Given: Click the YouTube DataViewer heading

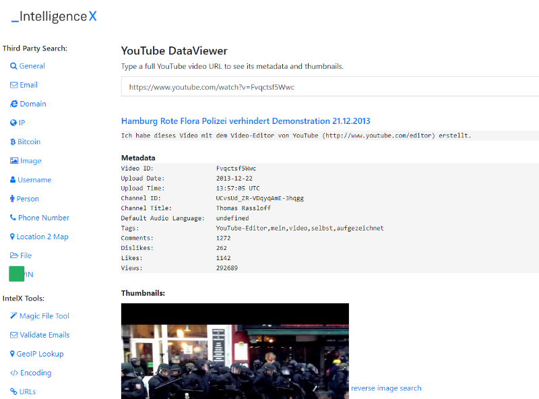Looking at the screenshot, I should coord(175,51).
